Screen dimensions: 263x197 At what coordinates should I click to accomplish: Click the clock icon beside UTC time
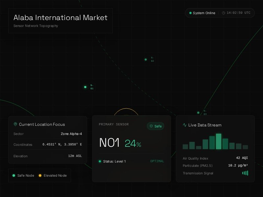(224, 13)
